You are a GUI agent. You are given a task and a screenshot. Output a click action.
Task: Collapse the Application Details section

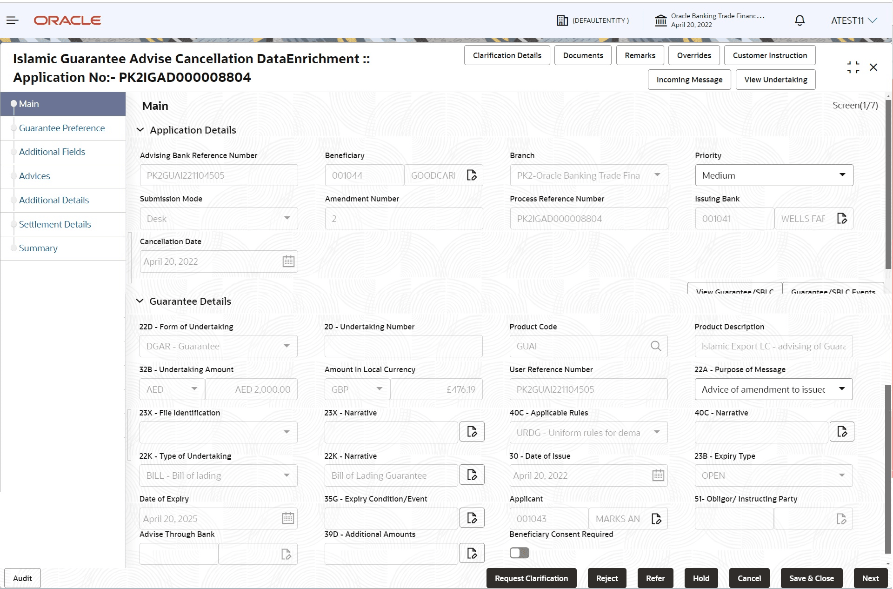coord(140,130)
